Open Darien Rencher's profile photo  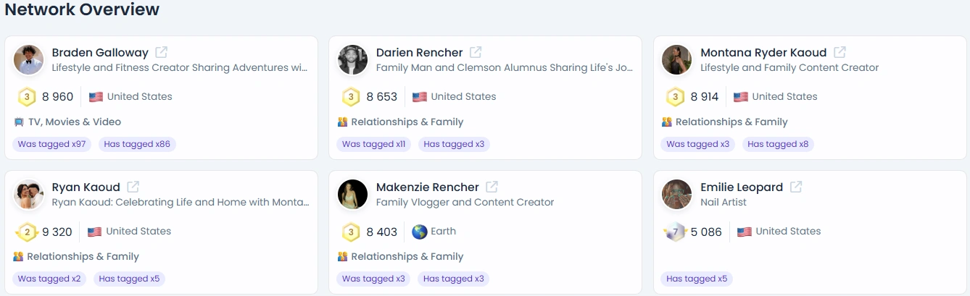(353, 59)
